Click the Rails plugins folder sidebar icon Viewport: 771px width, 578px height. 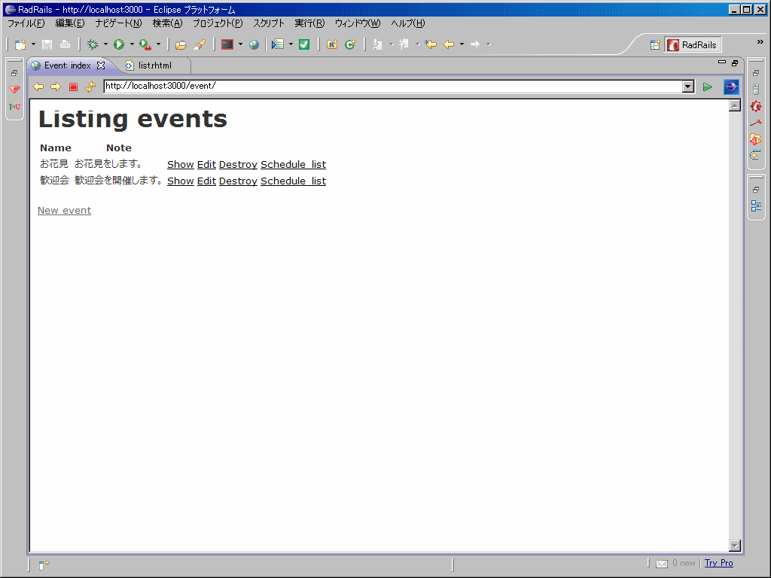point(756,139)
